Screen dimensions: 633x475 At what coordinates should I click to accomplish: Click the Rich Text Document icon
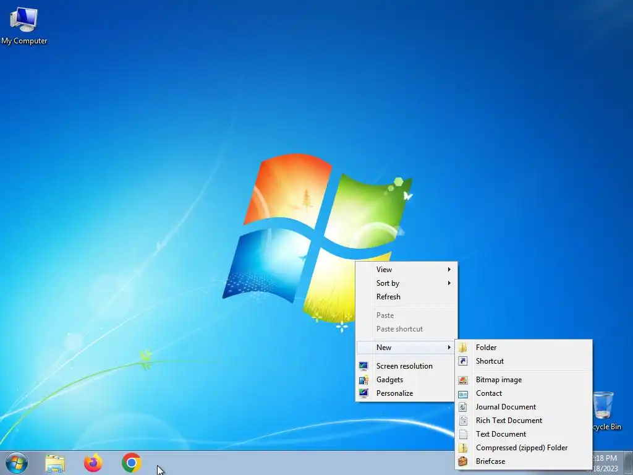(463, 421)
